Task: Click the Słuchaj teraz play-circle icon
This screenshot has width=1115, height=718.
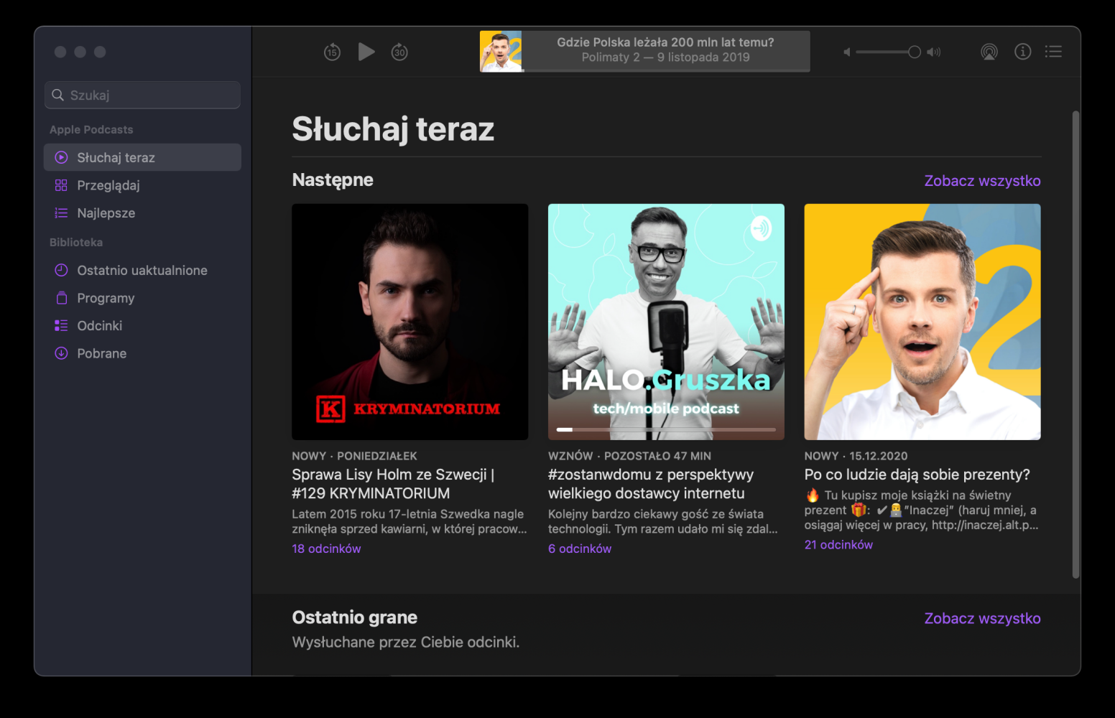Action: [x=61, y=157]
